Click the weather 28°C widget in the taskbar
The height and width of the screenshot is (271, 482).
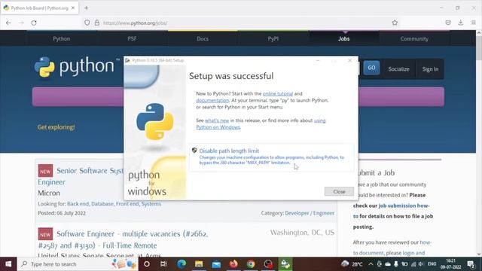pos(352,264)
